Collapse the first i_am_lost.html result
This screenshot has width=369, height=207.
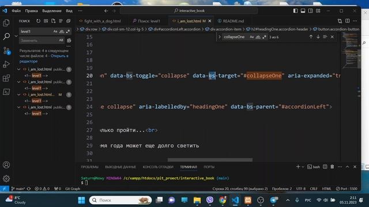[19, 69]
